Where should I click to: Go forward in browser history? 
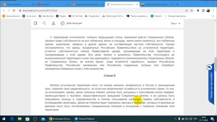click(9, 11)
